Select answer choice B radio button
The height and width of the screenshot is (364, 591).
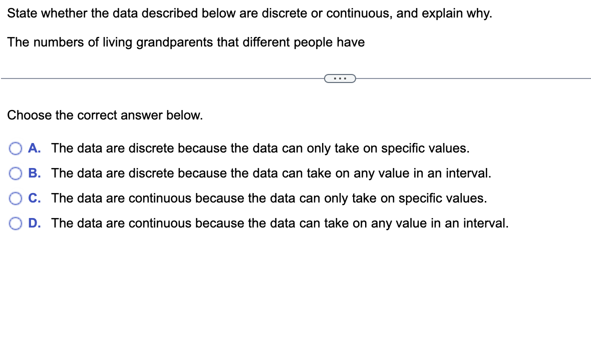point(16,173)
